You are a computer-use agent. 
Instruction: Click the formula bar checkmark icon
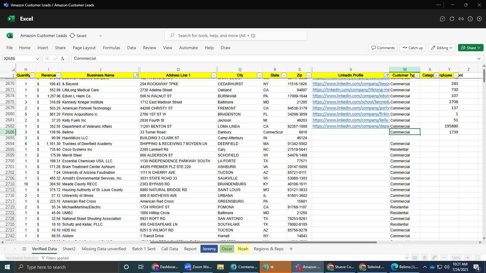click(x=55, y=59)
